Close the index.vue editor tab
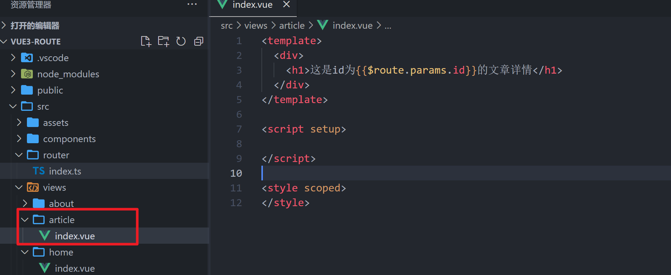Image resolution: width=671 pixels, height=275 pixels. [286, 4]
